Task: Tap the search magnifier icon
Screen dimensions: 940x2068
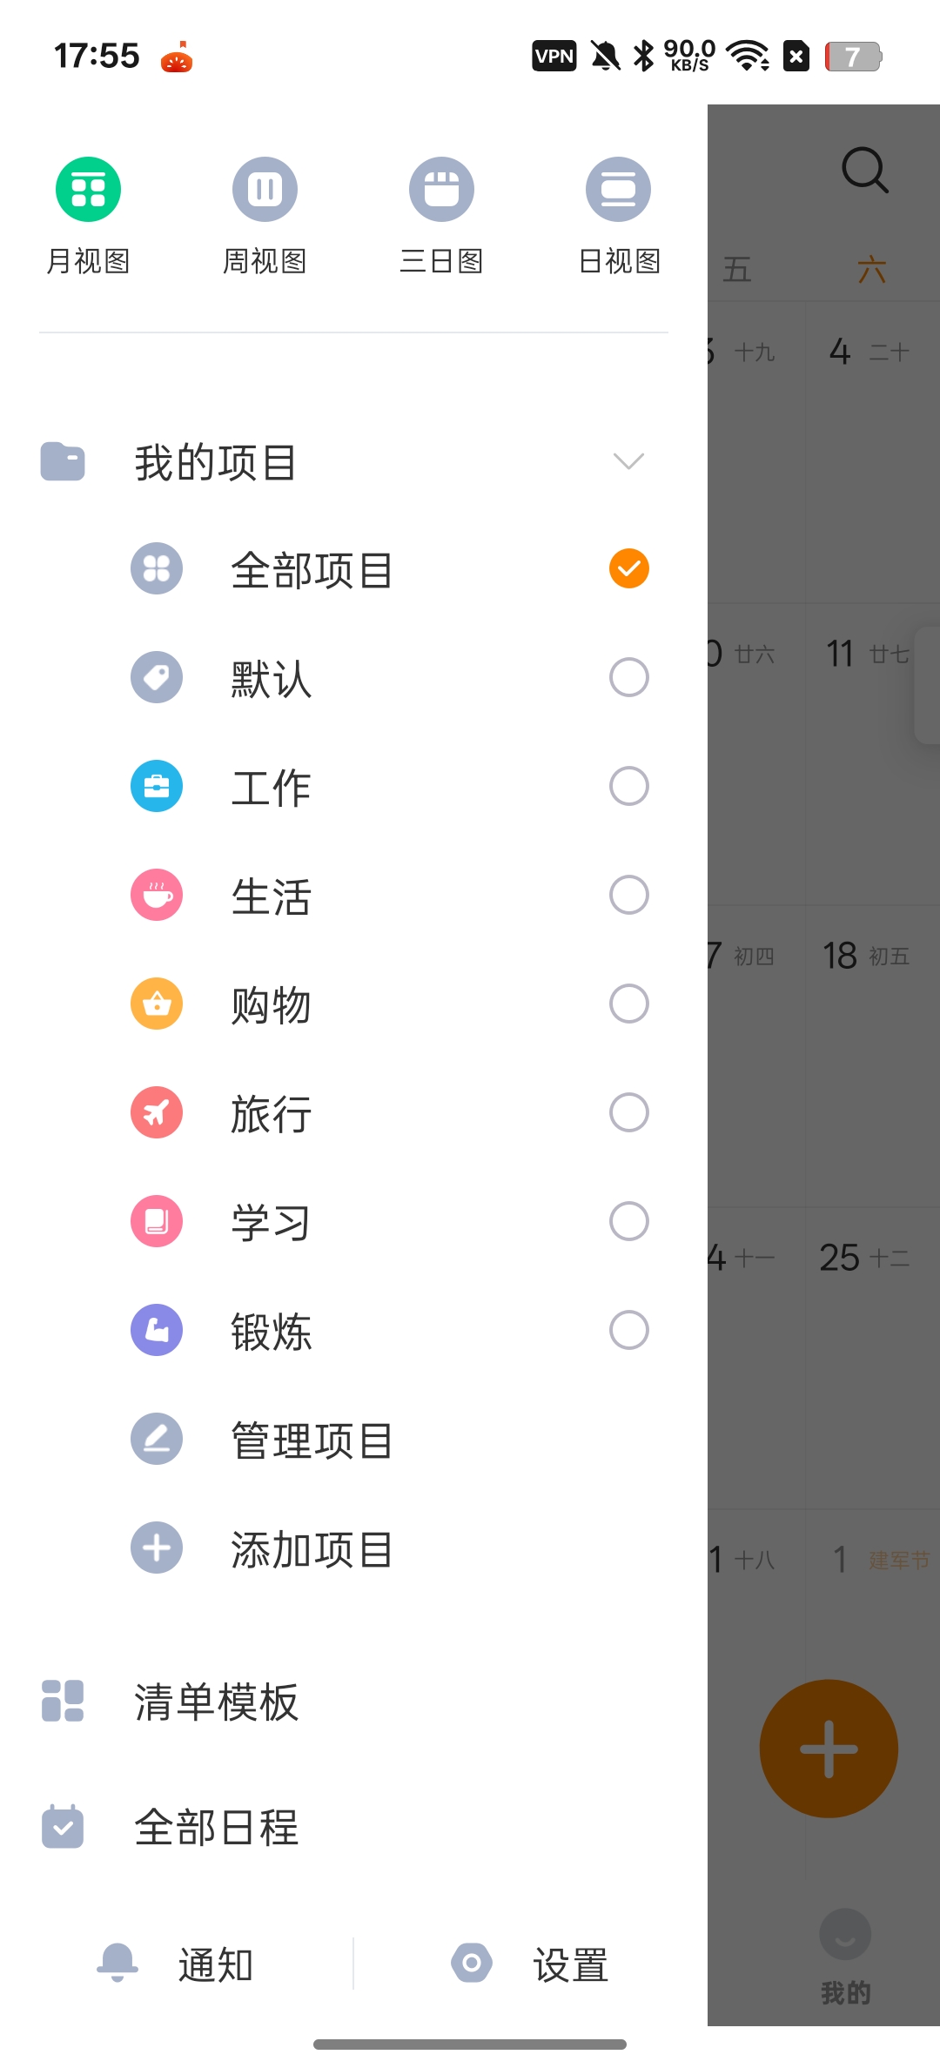Action: (865, 170)
